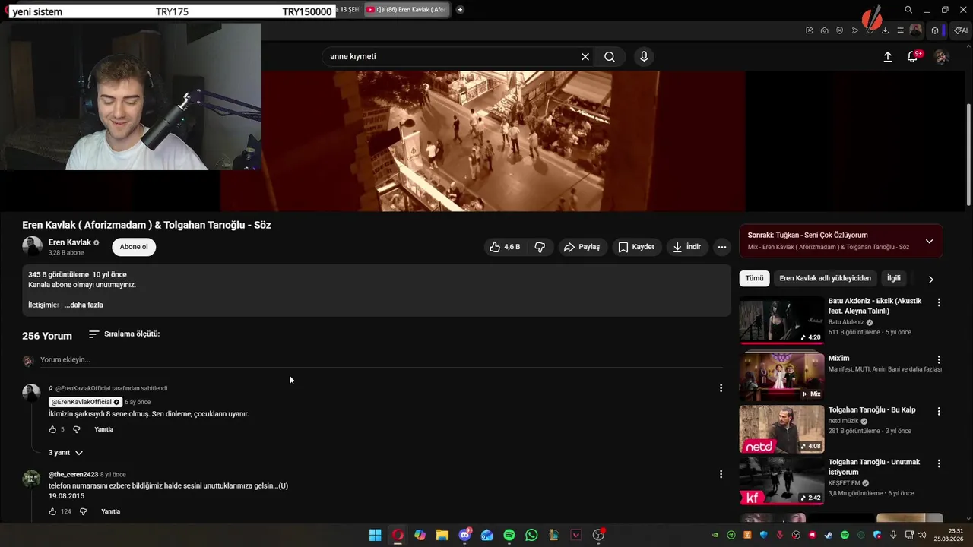Open Opera tab search magnifier

pos(908,10)
